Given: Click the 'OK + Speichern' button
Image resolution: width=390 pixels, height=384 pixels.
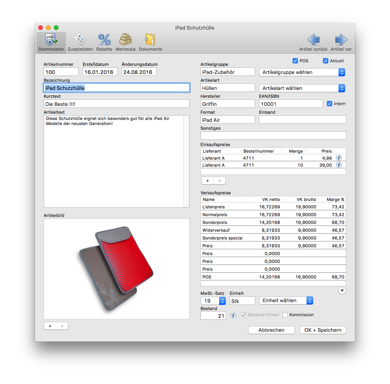Looking at the screenshot, I should [323, 330].
